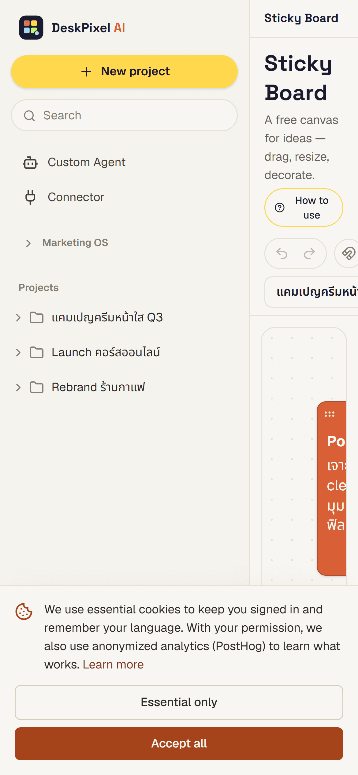Viewport: 358px width, 775px height.
Task: Open the Learn more cookie link
Action: (113, 665)
